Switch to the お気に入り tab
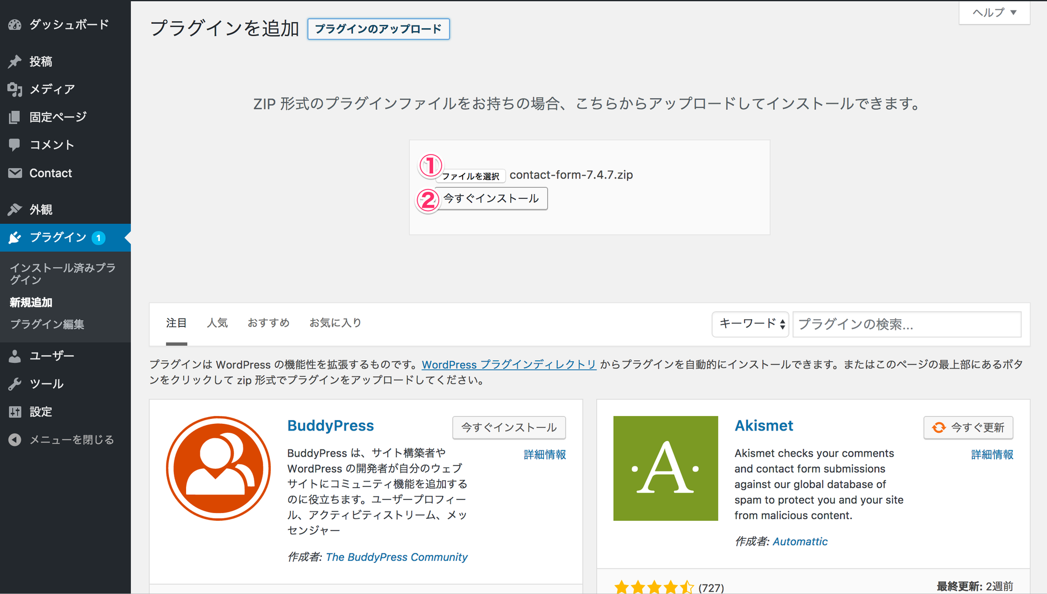Screen dimensions: 1047x594 pos(335,323)
